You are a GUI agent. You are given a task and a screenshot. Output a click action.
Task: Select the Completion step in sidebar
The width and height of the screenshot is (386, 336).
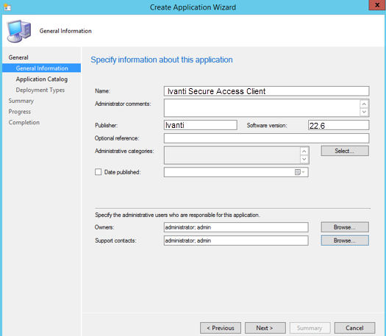point(24,122)
